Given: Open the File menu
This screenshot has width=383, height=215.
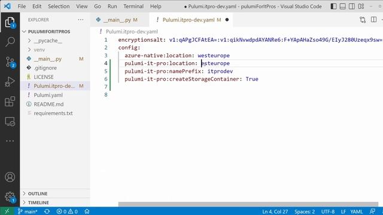Looking at the screenshot, I should pos(22,7).
